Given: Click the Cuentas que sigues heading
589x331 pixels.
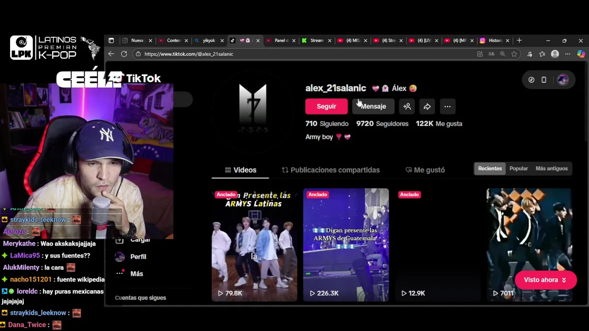Looking at the screenshot, I should (140, 298).
